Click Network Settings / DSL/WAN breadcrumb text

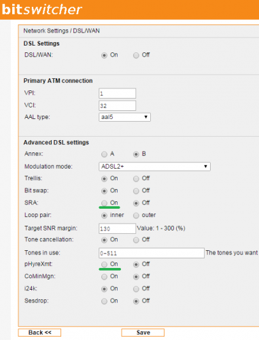(x=61, y=31)
